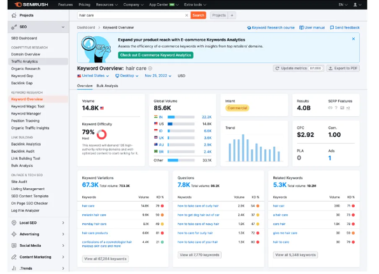Open Keyword Magic Tool in sidebar
This screenshot has height=274, width=379.
[27, 106]
